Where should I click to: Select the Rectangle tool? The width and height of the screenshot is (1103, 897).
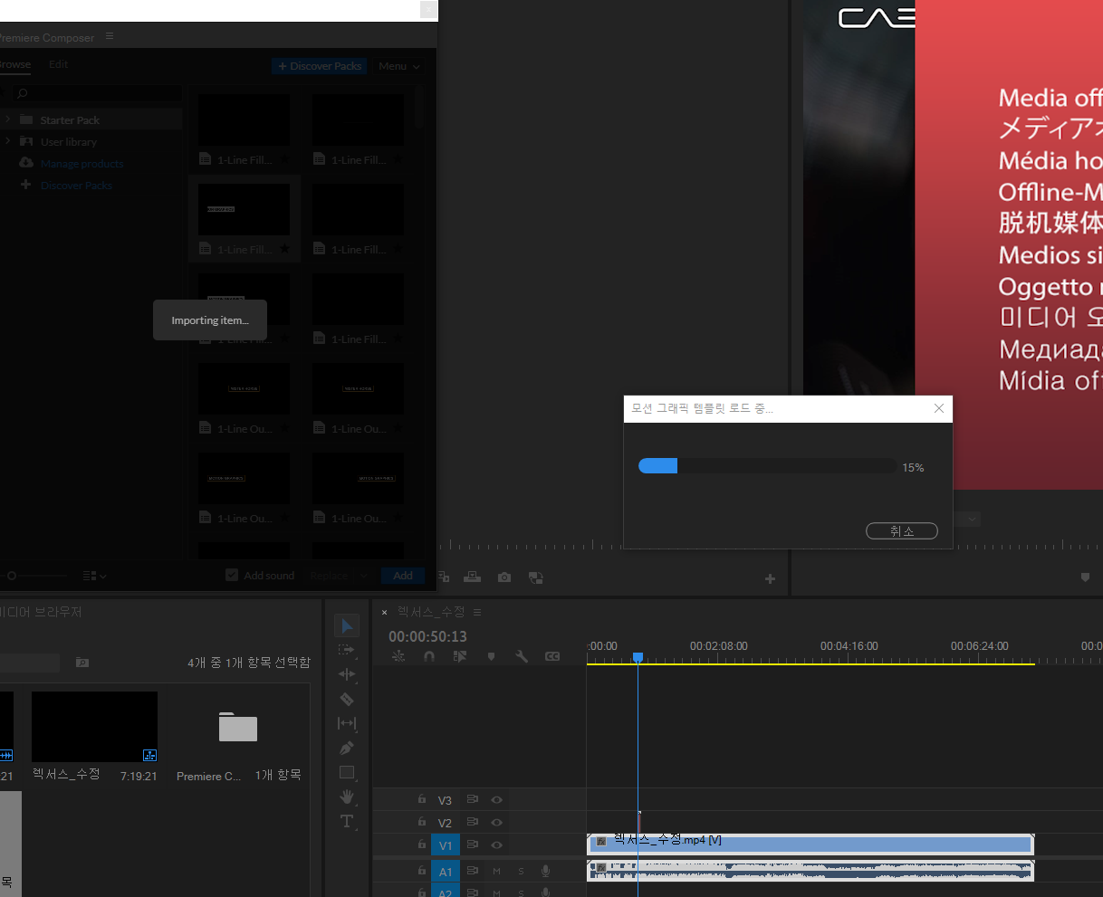coord(347,772)
